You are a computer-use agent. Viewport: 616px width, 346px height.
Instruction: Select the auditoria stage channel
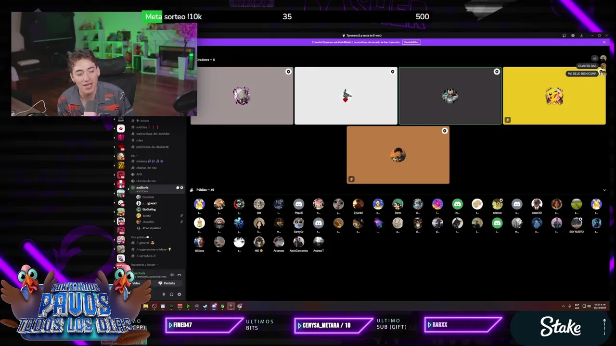tap(156, 189)
